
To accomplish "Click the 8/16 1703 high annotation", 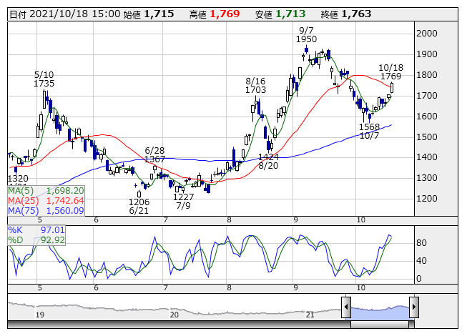I will tap(255, 86).
